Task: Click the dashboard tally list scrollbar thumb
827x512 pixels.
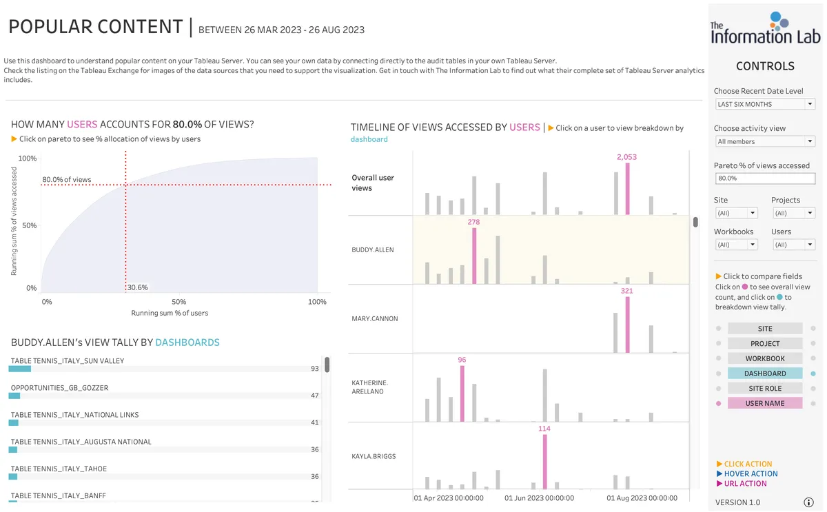Action: coord(327,365)
